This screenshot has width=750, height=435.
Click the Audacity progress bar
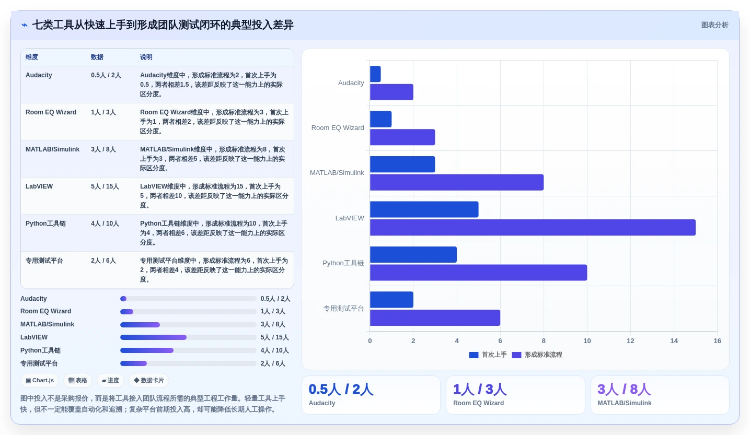[x=188, y=299]
